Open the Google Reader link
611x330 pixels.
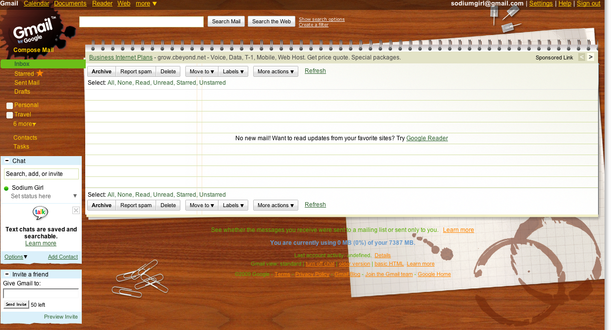coord(427,138)
